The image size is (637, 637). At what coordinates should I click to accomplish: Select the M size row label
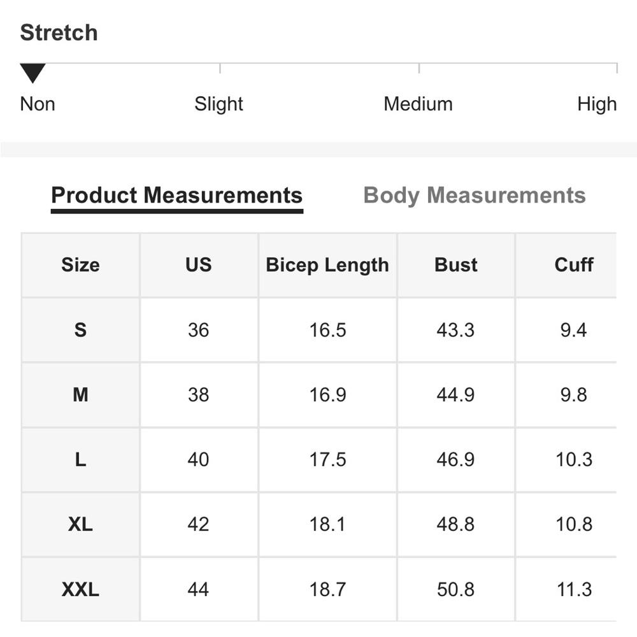pyautogui.click(x=80, y=395)
